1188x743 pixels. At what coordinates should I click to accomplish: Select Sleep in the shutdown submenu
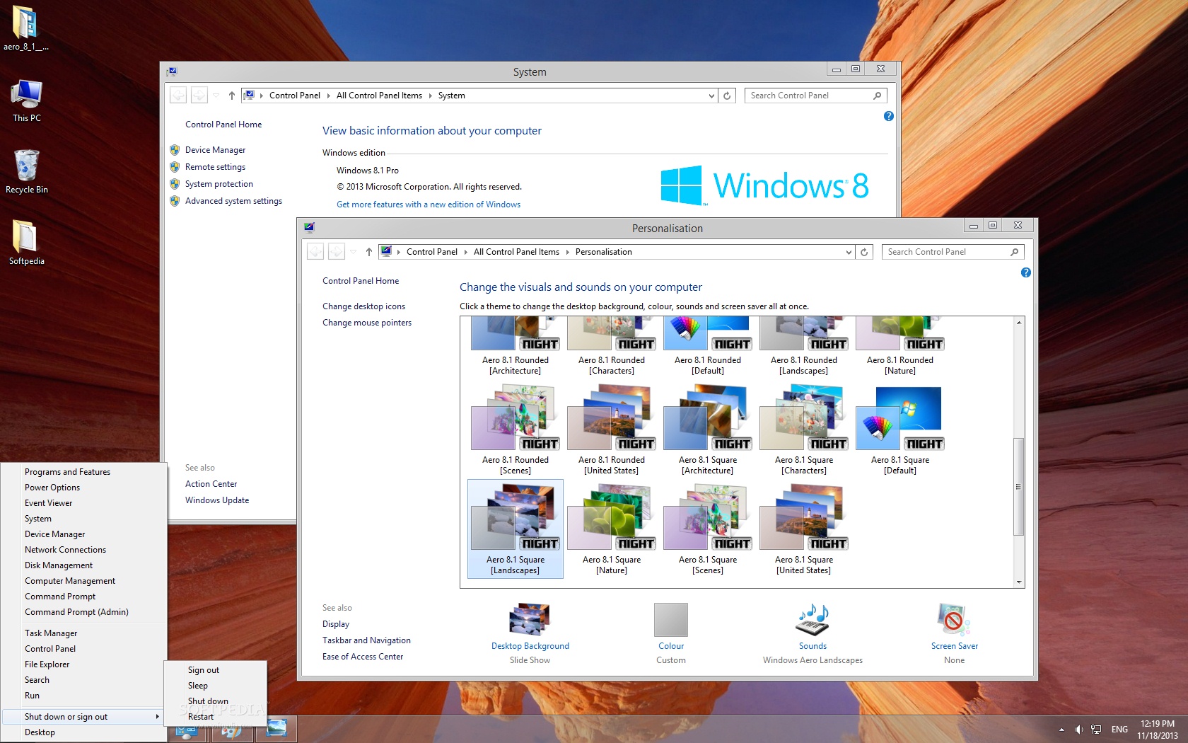(198, 686)
